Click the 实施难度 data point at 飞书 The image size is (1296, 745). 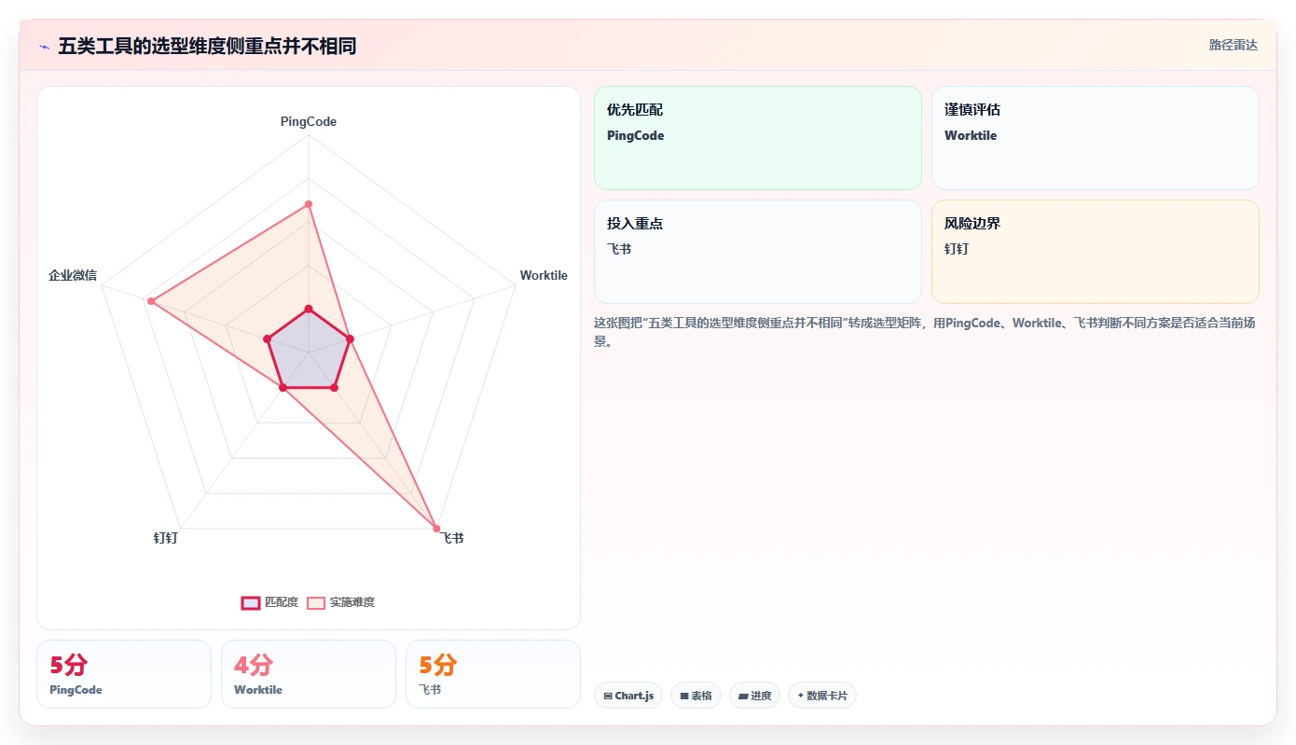coord(436,530)
